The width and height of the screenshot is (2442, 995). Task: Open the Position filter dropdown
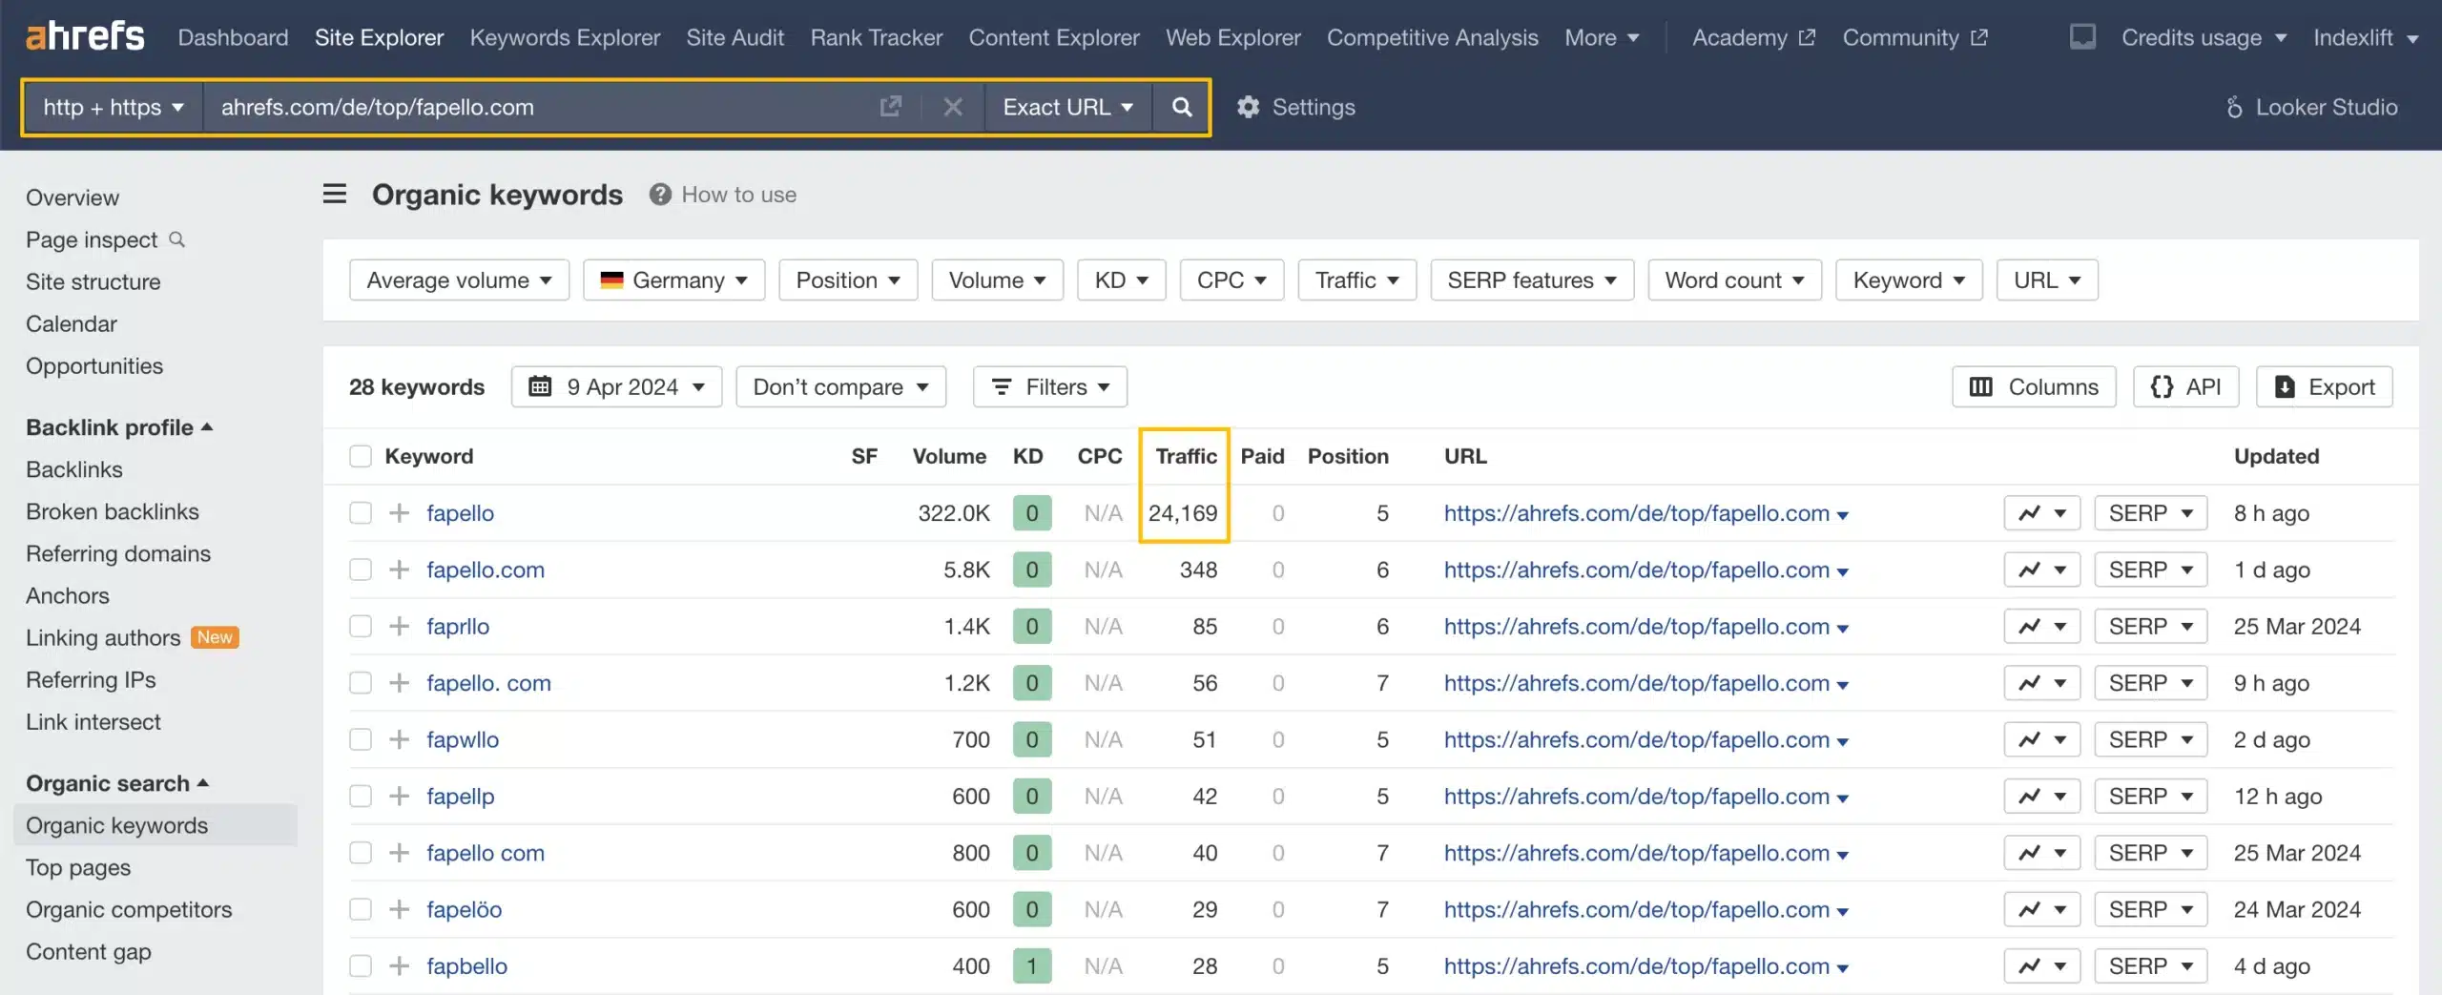coord(848,280)
